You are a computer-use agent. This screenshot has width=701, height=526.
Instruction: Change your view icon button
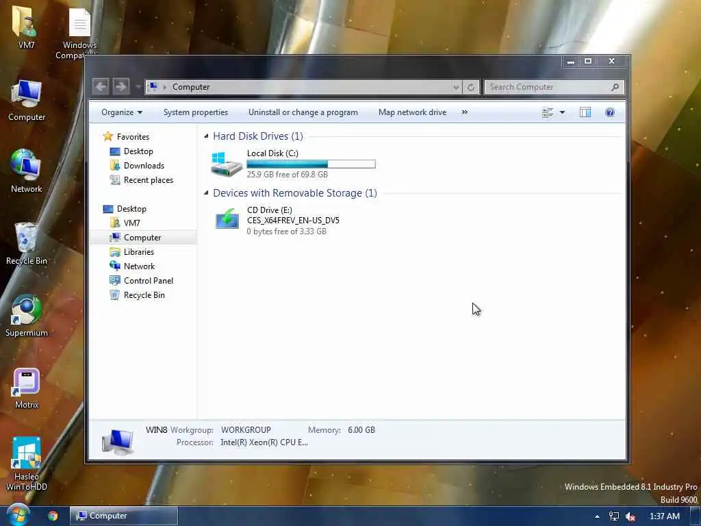tap(547, 112)
